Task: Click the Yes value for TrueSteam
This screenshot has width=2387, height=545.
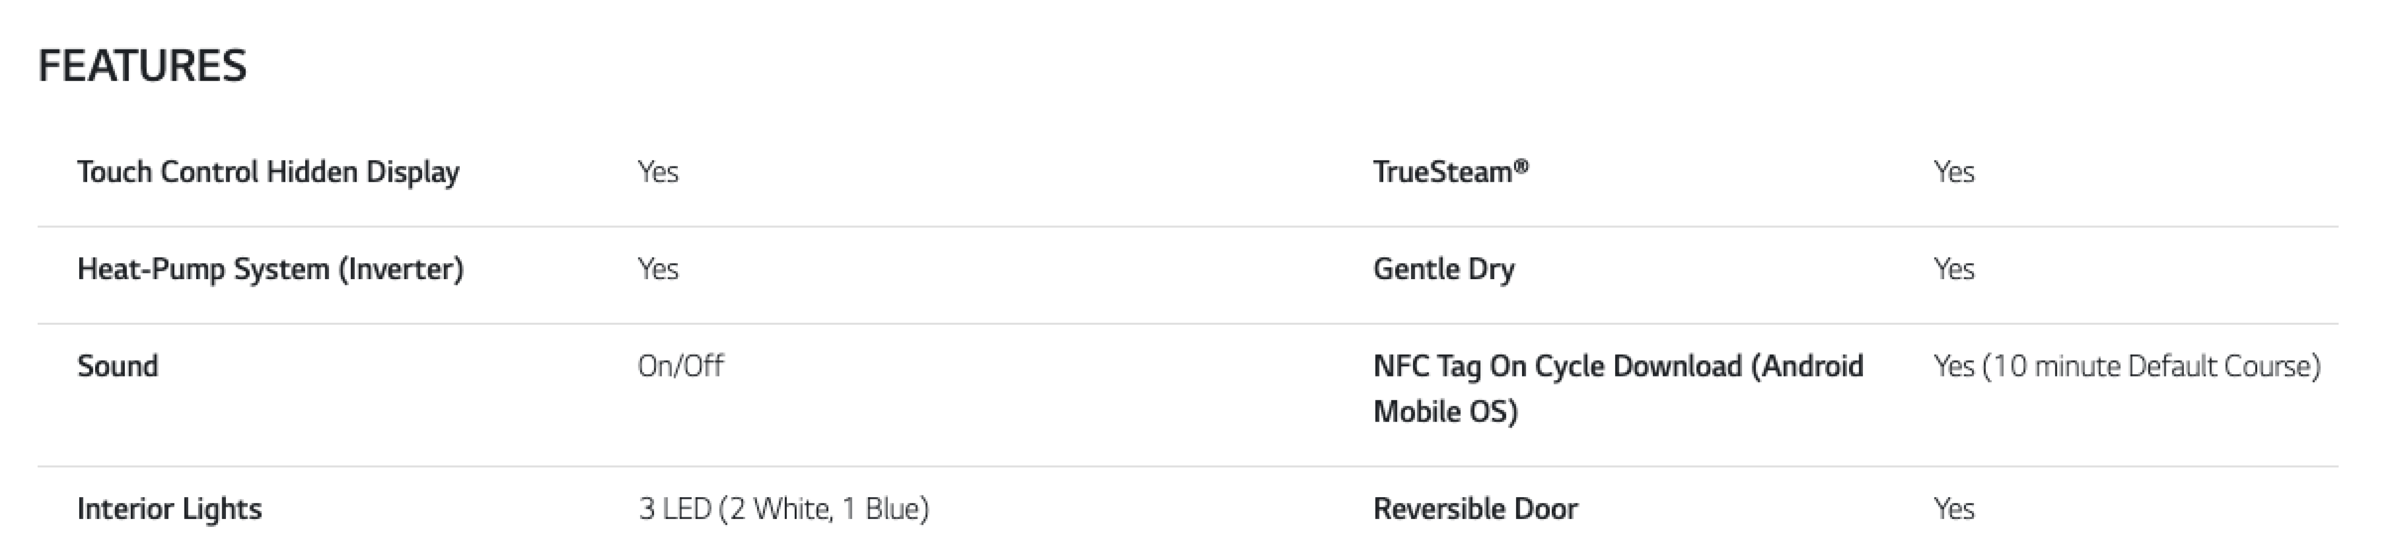Action: [x=1953, y=172]
